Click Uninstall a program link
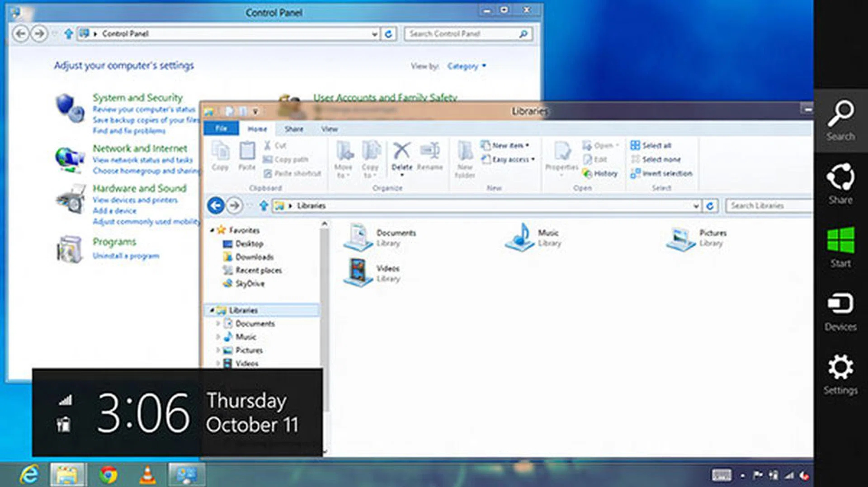This screenshot has width=868, height=487. click(x=126, y=256)
